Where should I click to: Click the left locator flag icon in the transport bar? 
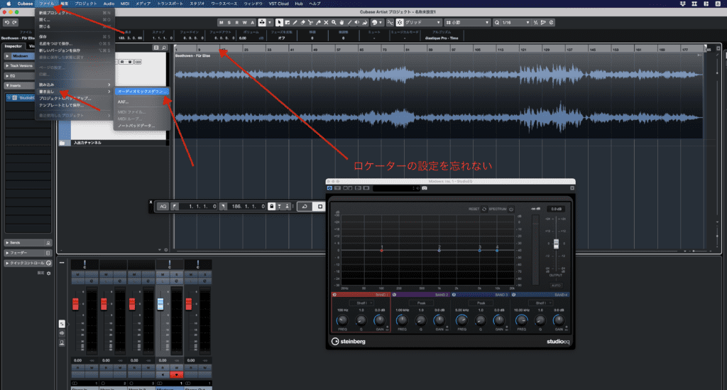coord(175,206)
